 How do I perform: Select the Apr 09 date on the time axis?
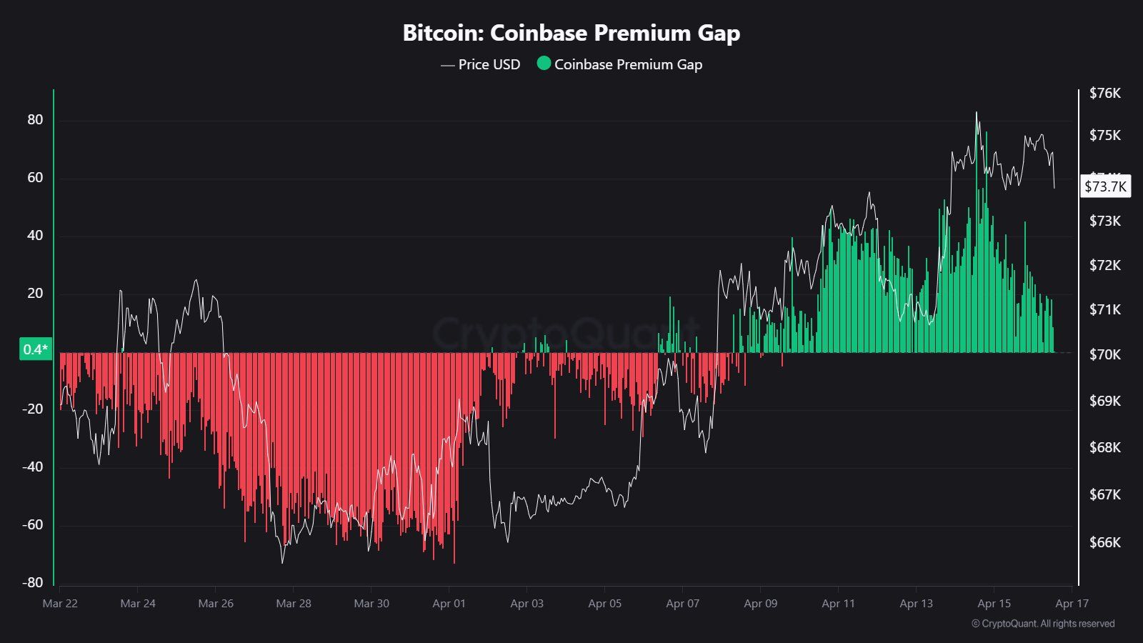760,604
